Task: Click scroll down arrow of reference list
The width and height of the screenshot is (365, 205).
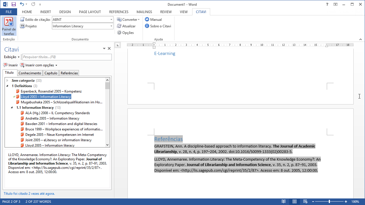Action: 107,145
